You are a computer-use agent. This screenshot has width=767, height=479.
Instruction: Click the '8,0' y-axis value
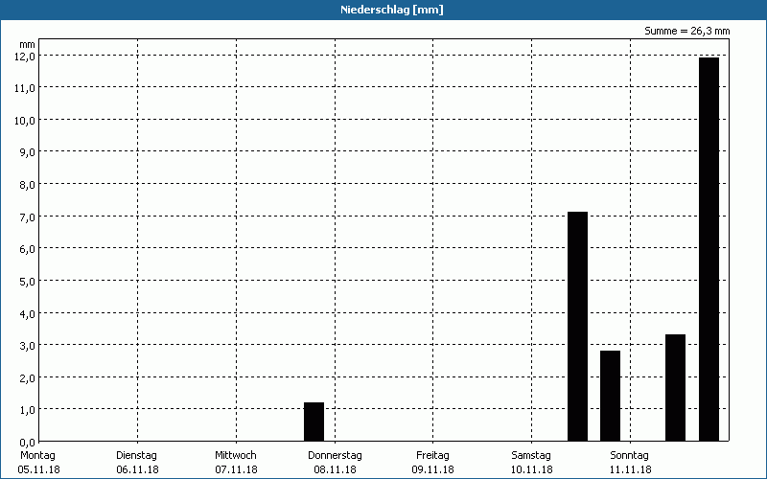27,185
